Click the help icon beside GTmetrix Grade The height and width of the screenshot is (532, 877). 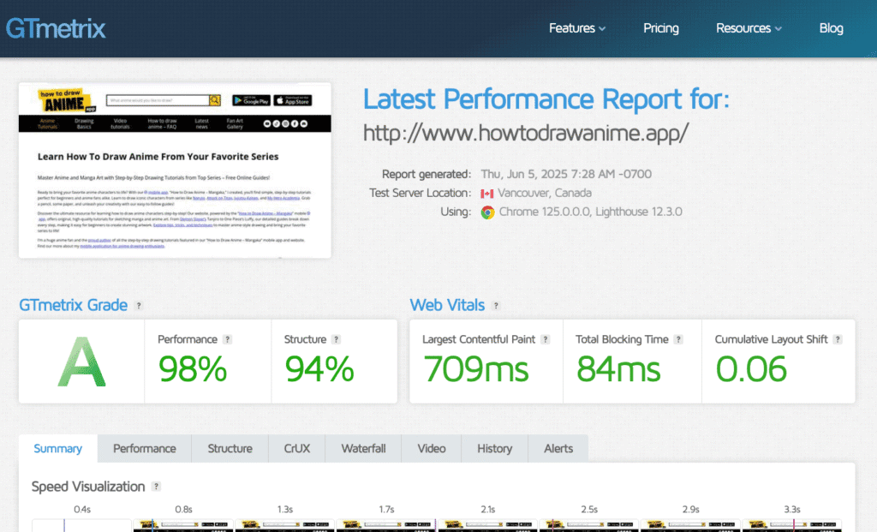tap(139, 306)
